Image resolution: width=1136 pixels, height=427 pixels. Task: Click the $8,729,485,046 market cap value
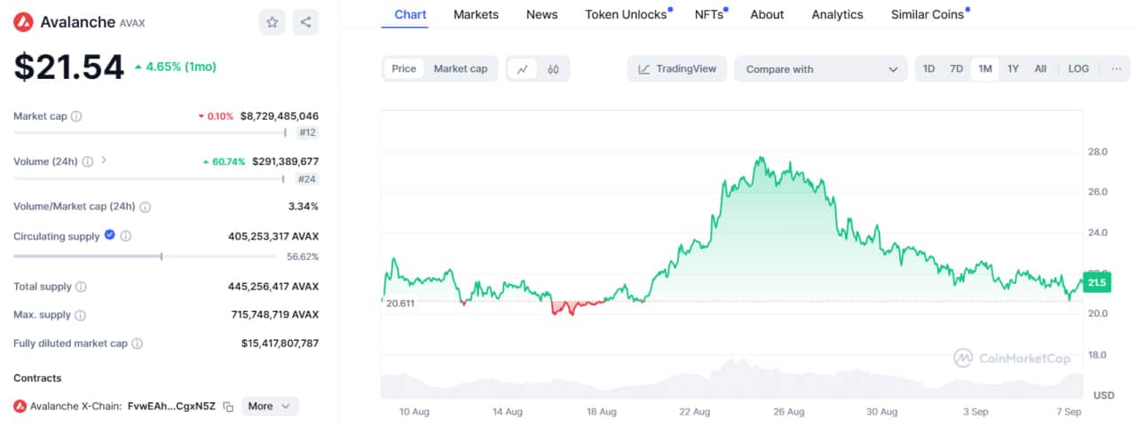280,116
